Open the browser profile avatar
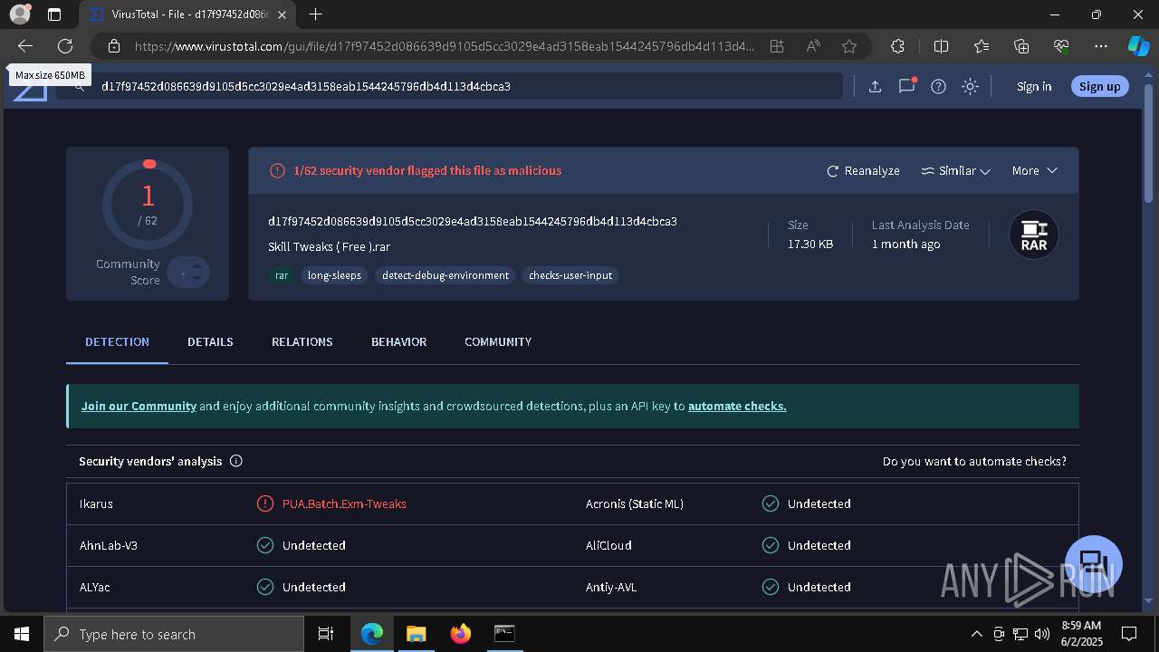Viewport: 1159px width, 652px height. click(19, 14)
